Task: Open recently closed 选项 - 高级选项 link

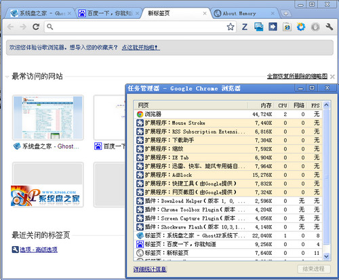Action: 39,249
